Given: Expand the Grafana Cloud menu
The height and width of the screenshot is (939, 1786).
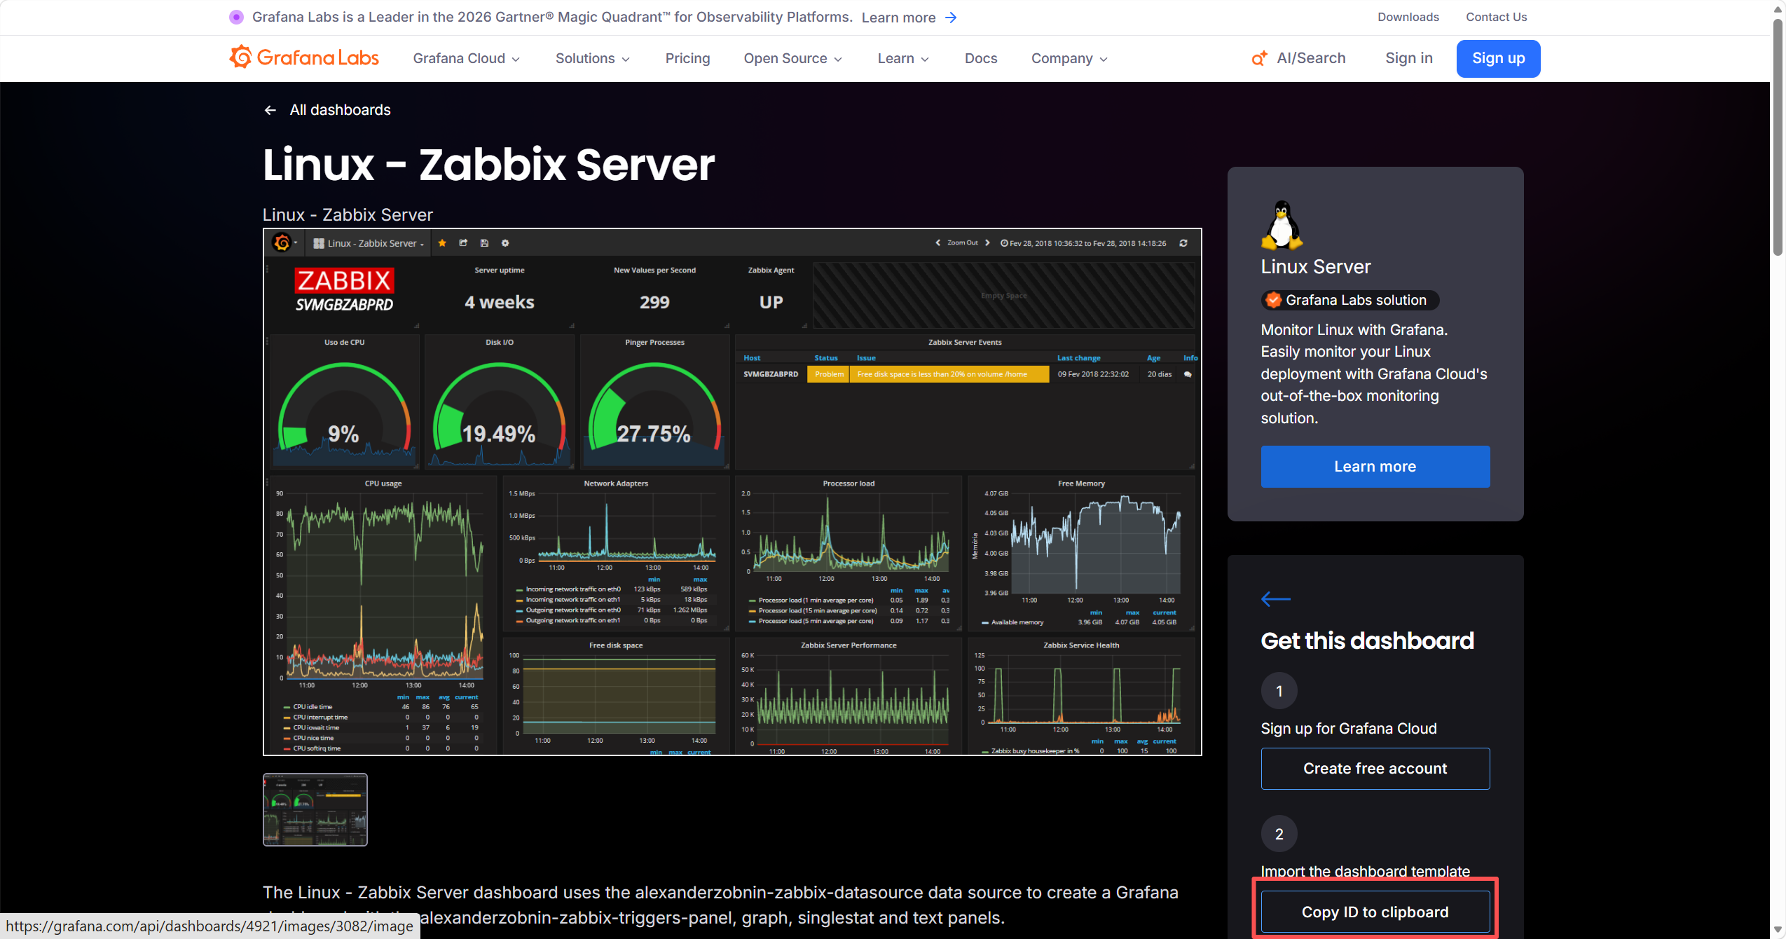Looking at the screenshot, I should [467, 58].
